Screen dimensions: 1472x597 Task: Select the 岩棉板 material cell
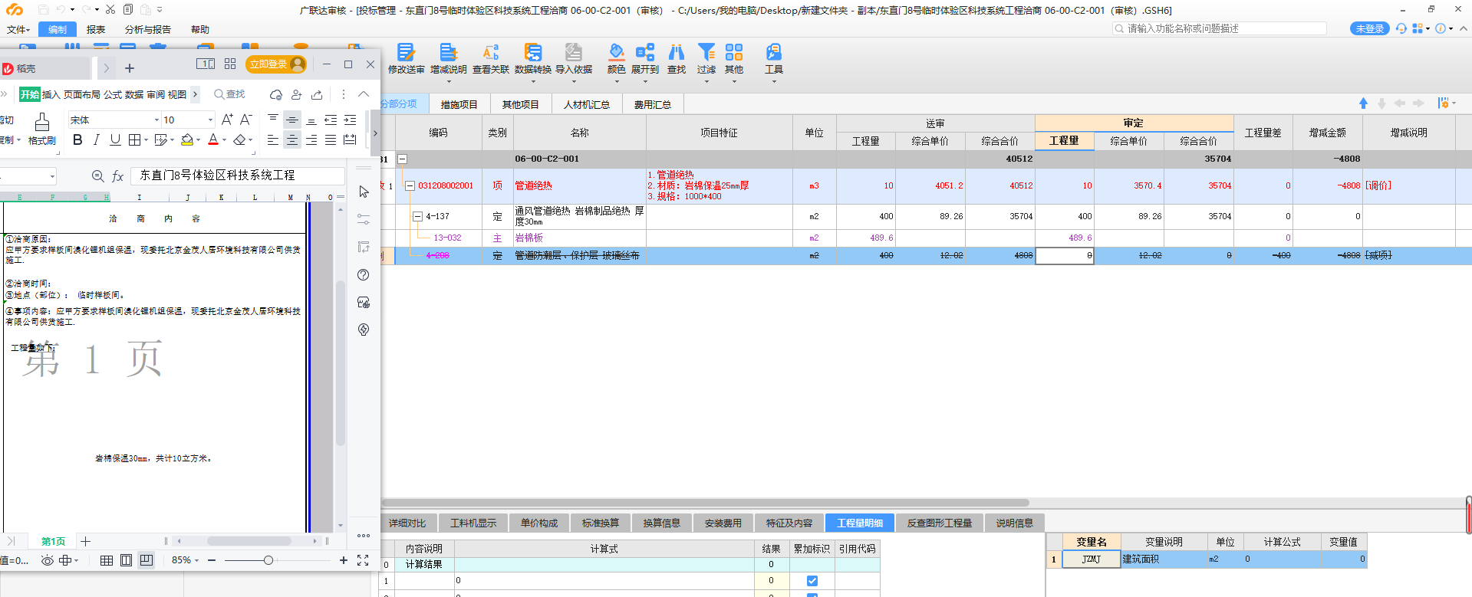pos(580,238)
